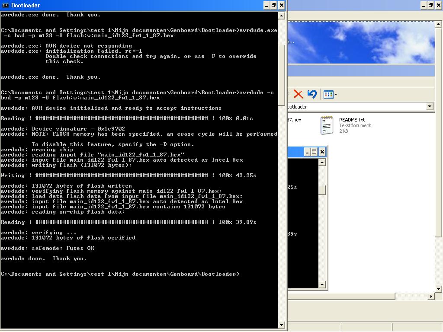Restore down the Bootloader console window
Screen dimensions: 443x332
(273, 5)
